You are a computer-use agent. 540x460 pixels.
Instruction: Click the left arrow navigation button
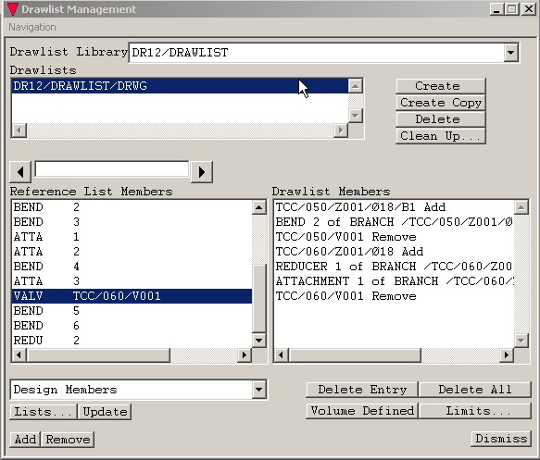tap(20, 171)
